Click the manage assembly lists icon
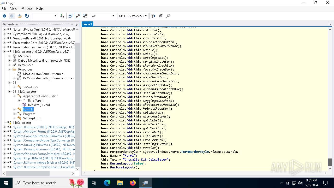The height and width of the screenshot is (188, 334). [62, 16]
